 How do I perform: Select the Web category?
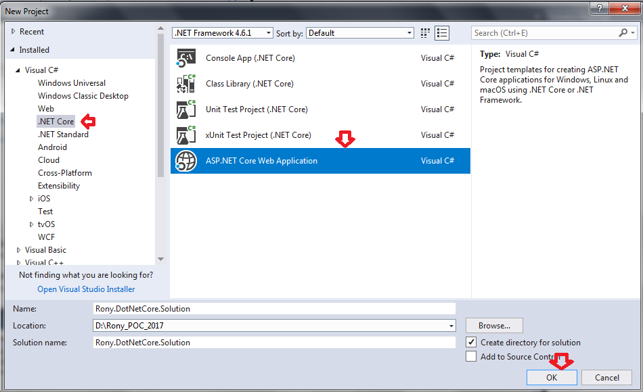pyautogui.click(x=46, y=109)
